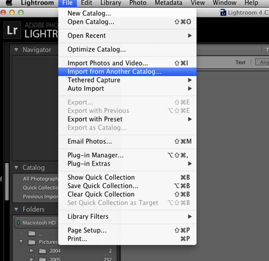
Task: Click the Lr logo badge
Action: (13, 30)
